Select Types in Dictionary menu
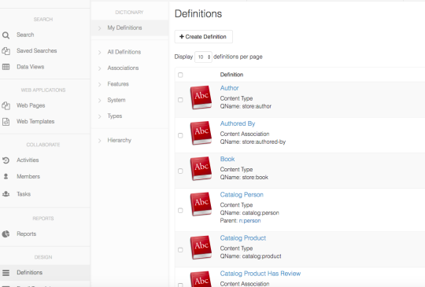This screenshot has width=425, height=287. pos(115,116)
